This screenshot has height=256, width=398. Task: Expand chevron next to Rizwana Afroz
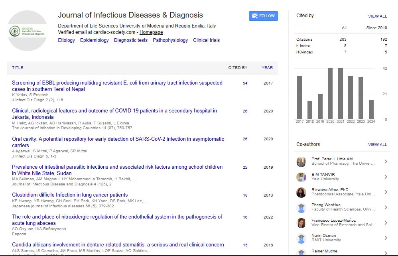click(386, 192)
